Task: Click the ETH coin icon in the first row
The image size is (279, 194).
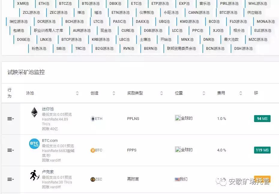Action: (93, 119)
